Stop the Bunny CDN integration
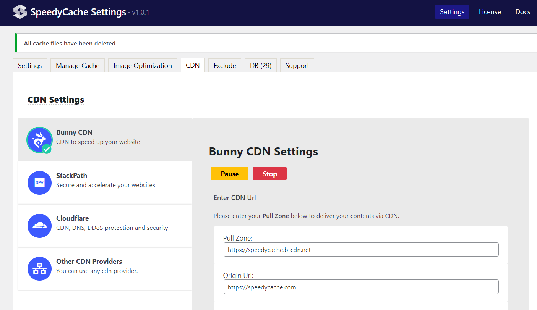Viewport: 537px width, 310px height. 269,174
